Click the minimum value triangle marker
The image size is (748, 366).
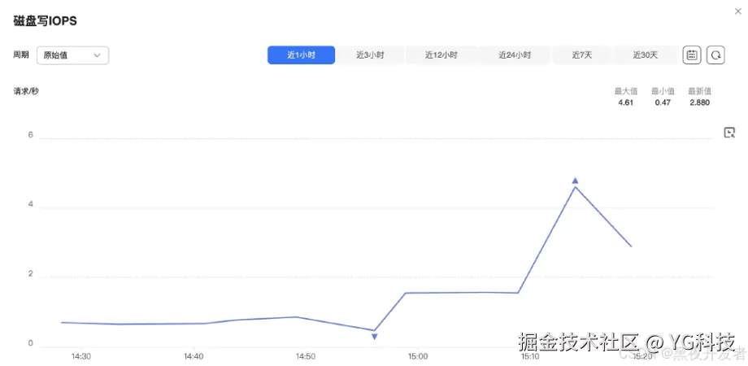[x=374, y=336]
